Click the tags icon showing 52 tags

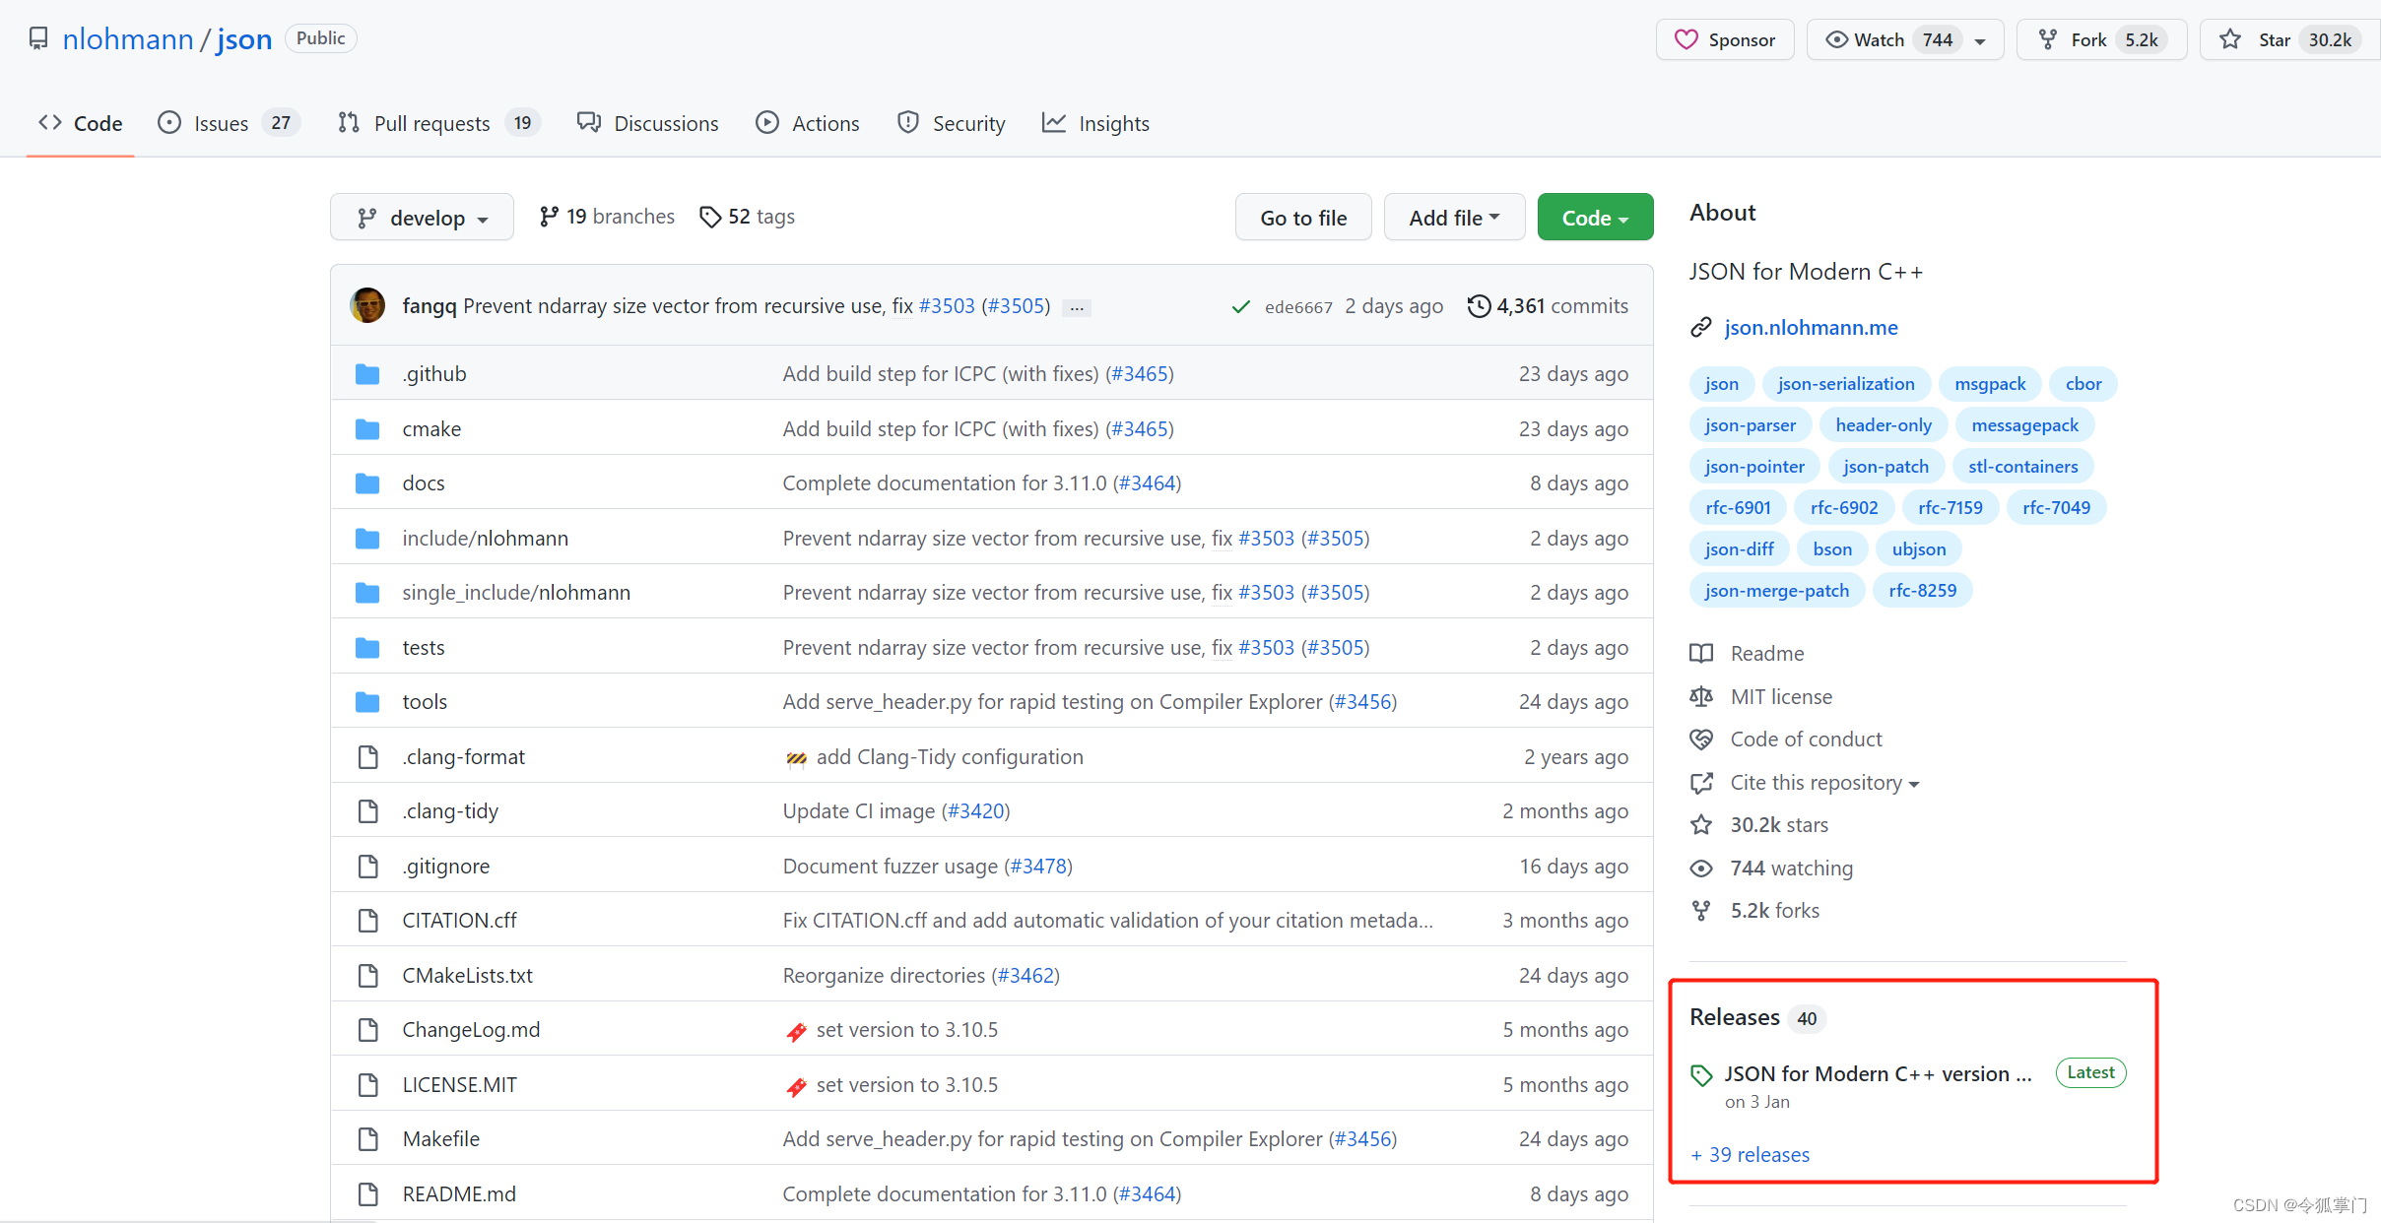tap(709, 217)
